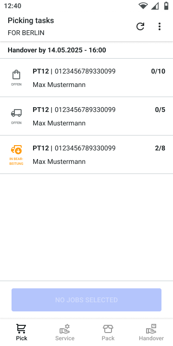Click the refresh icon in the header
Viewport: 173px width, 346px height.
click(x=140, y=26)
